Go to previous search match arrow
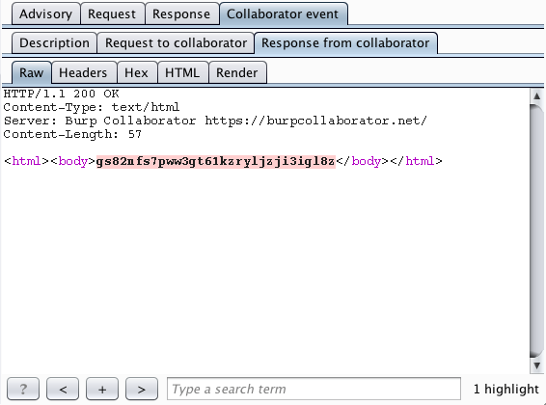Viewport: 546px width, 405px height. pyautogui.click(x=63, y=389)
